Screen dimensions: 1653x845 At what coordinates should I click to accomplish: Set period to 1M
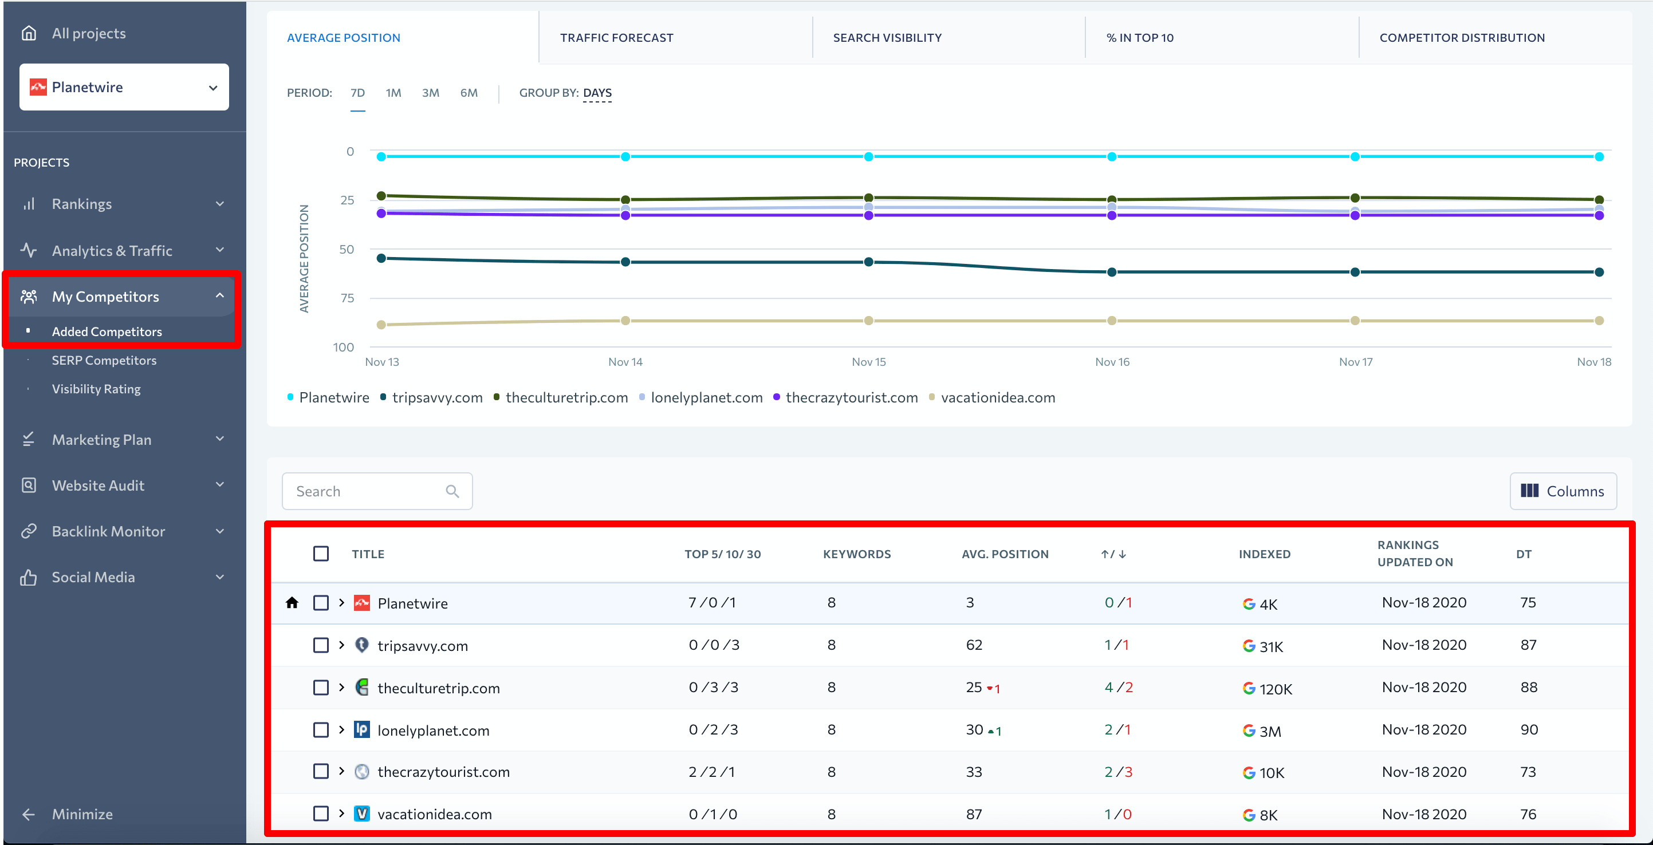click(x=393, y=93)
